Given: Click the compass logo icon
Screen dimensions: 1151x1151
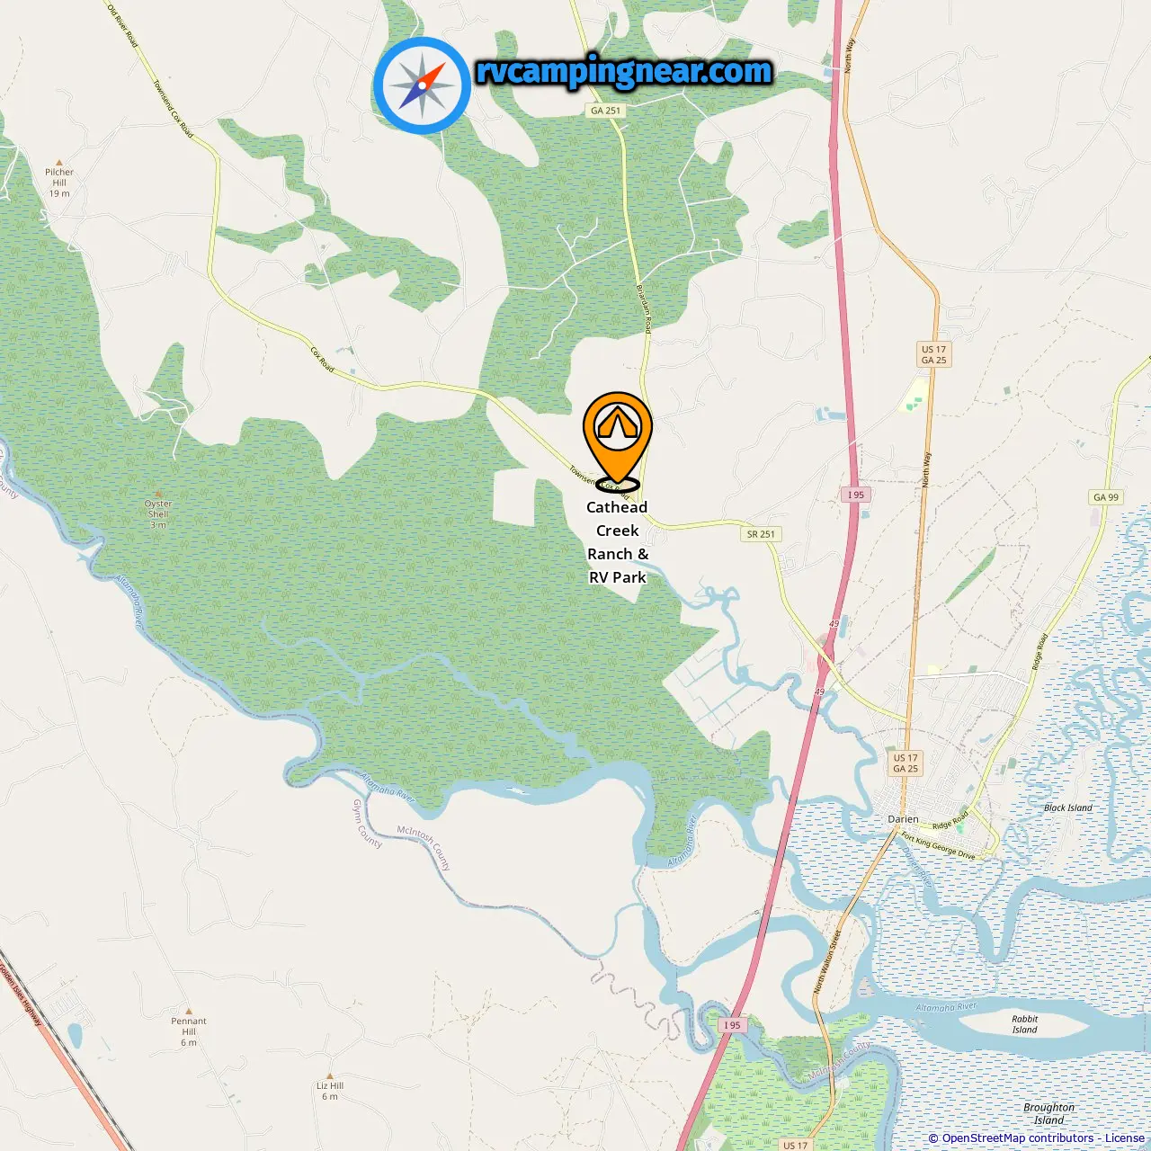Looking at the screenshot, I should pos(422,85).
